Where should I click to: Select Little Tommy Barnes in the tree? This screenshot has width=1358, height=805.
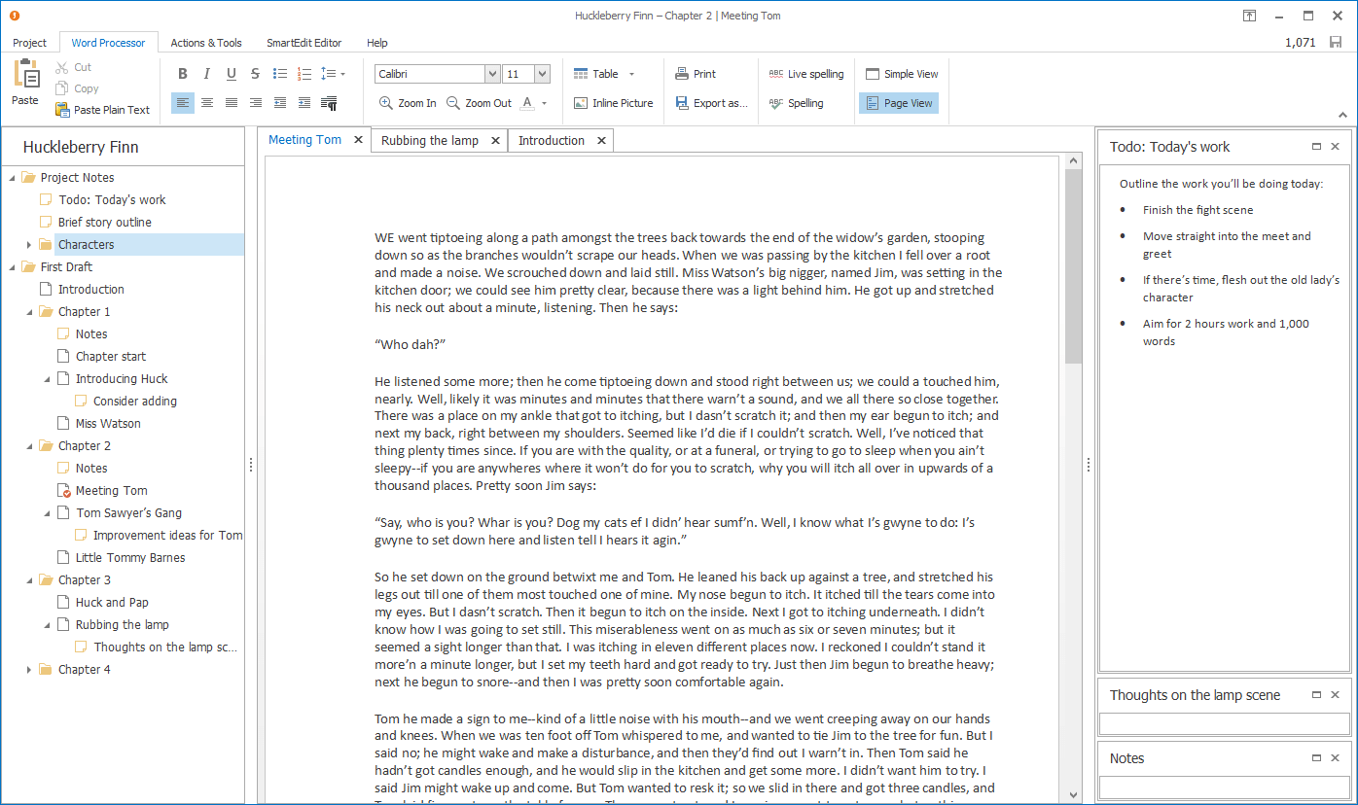pyautogui.click(x=130, y=558)
